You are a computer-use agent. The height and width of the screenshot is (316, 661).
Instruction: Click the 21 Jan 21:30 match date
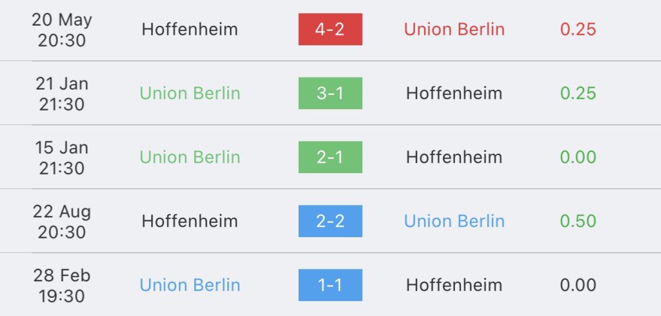(x=62, y=93)
